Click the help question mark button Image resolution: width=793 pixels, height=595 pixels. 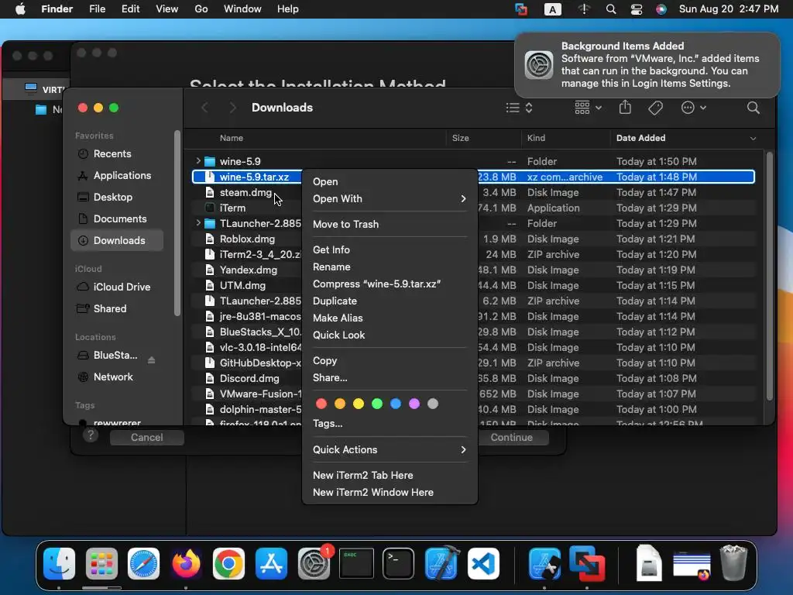click(x=91, y=435)
